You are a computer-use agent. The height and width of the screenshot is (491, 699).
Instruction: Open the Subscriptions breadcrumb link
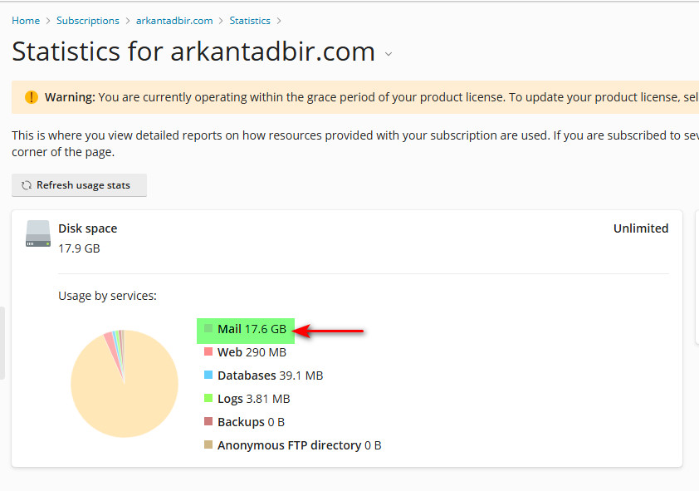pyautogui.click(x=88, y=21)
